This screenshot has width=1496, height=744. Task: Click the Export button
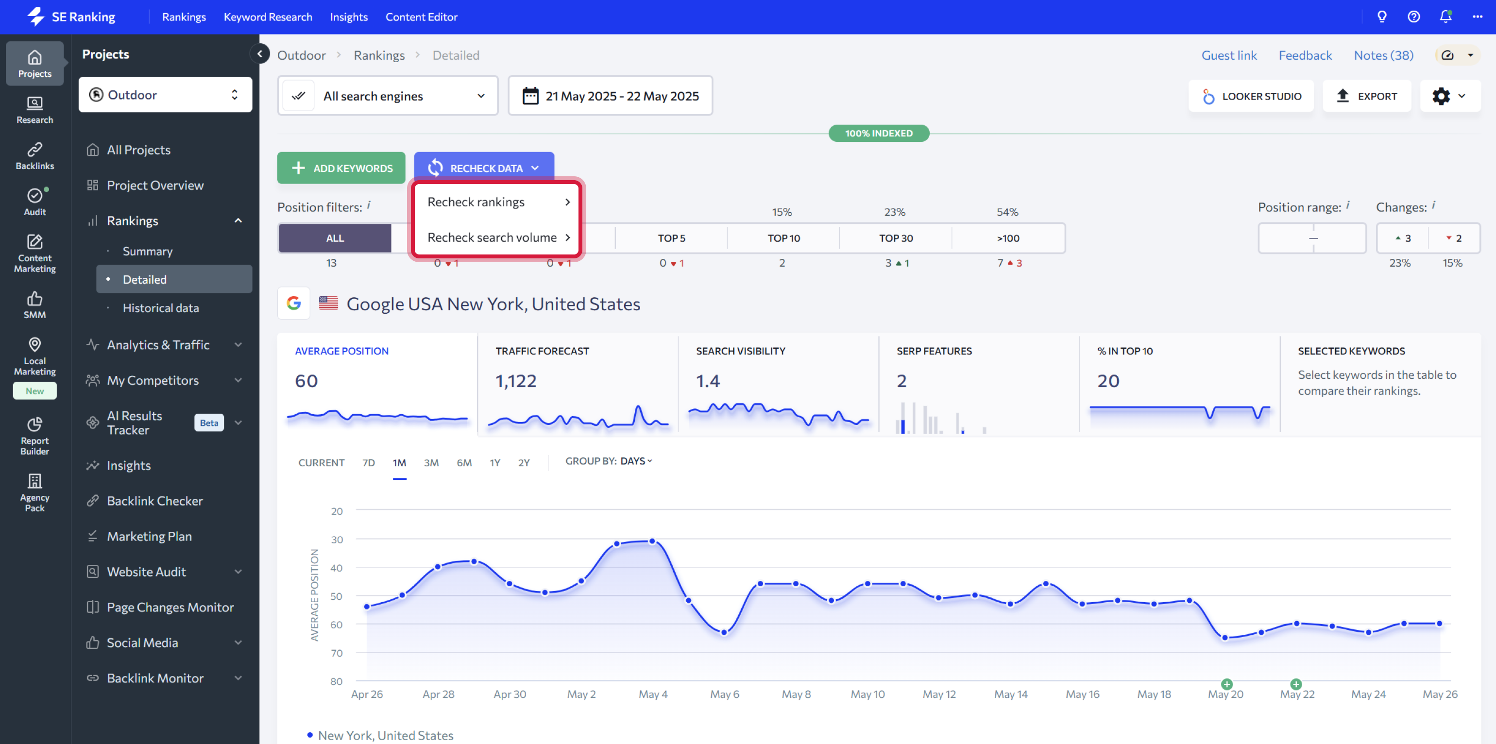[x=1366, y=96]
